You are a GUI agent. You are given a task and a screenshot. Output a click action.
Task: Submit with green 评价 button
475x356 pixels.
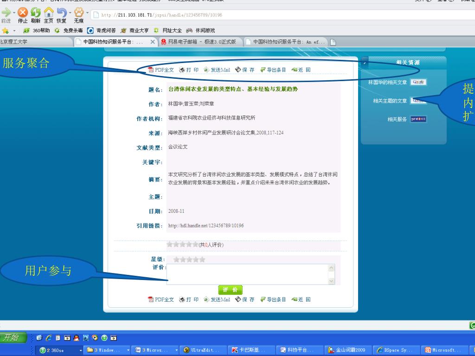coord(230,290)
